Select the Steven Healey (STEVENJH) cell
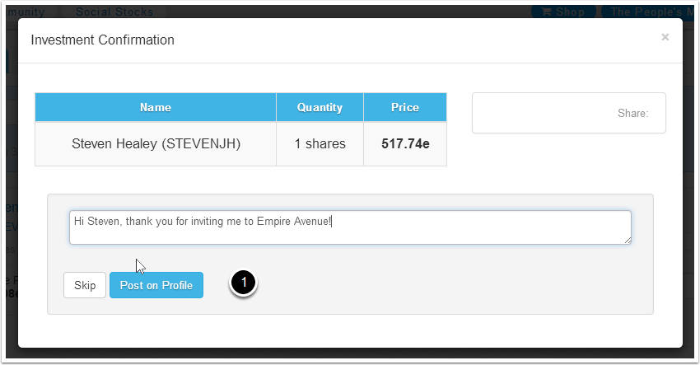 156,143
